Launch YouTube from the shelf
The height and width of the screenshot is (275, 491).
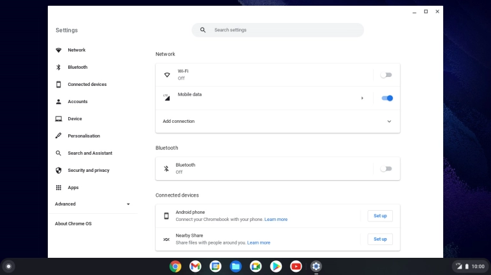click(x=296, y=266)
